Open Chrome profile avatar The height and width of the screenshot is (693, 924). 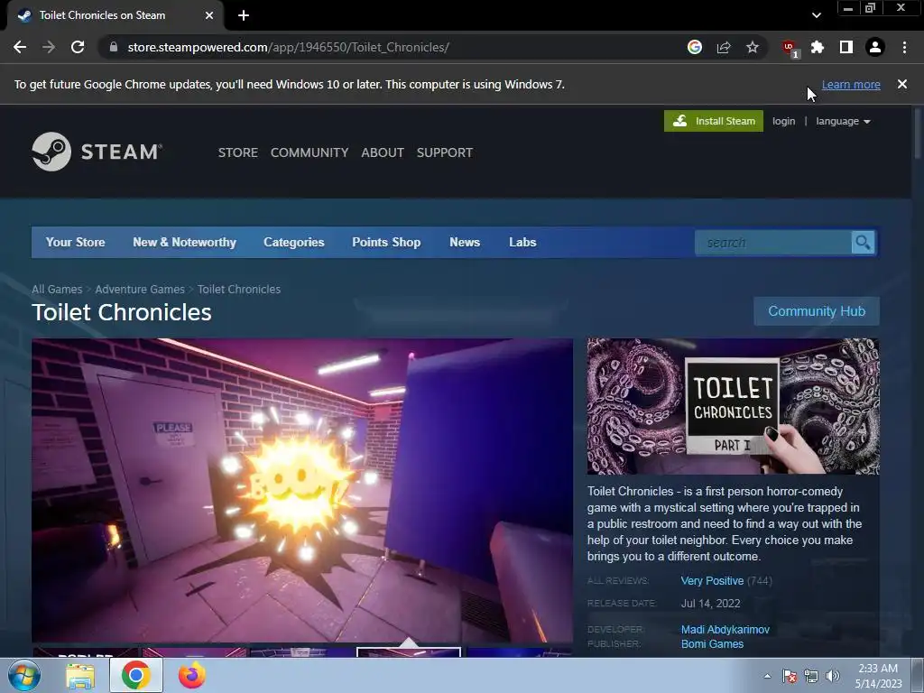875,47
